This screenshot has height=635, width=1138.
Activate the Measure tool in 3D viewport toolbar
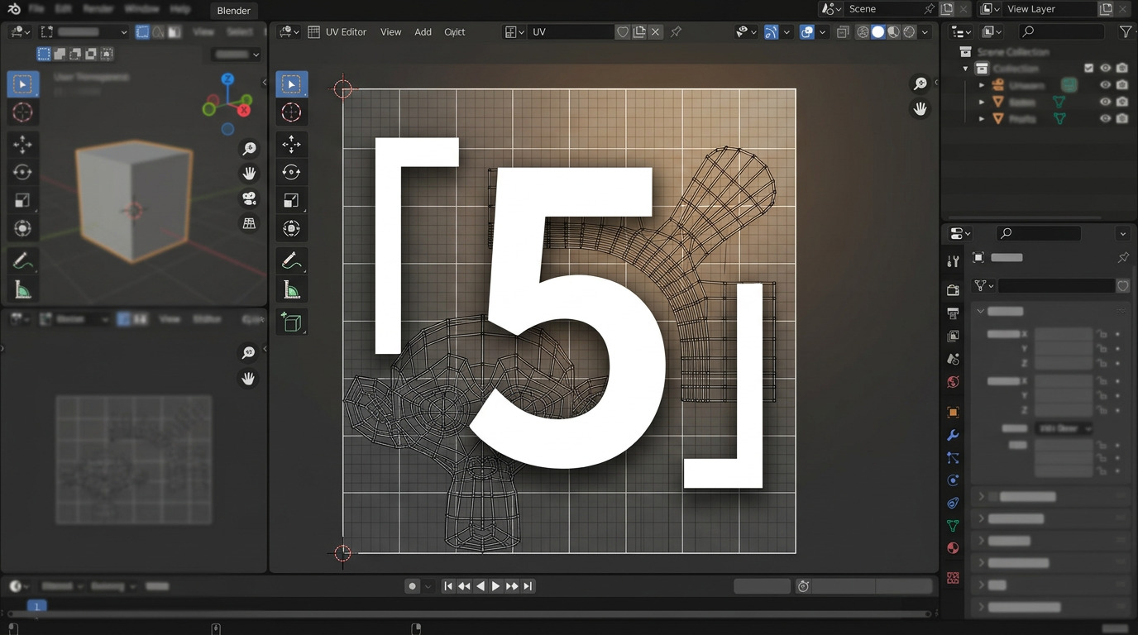22,289
